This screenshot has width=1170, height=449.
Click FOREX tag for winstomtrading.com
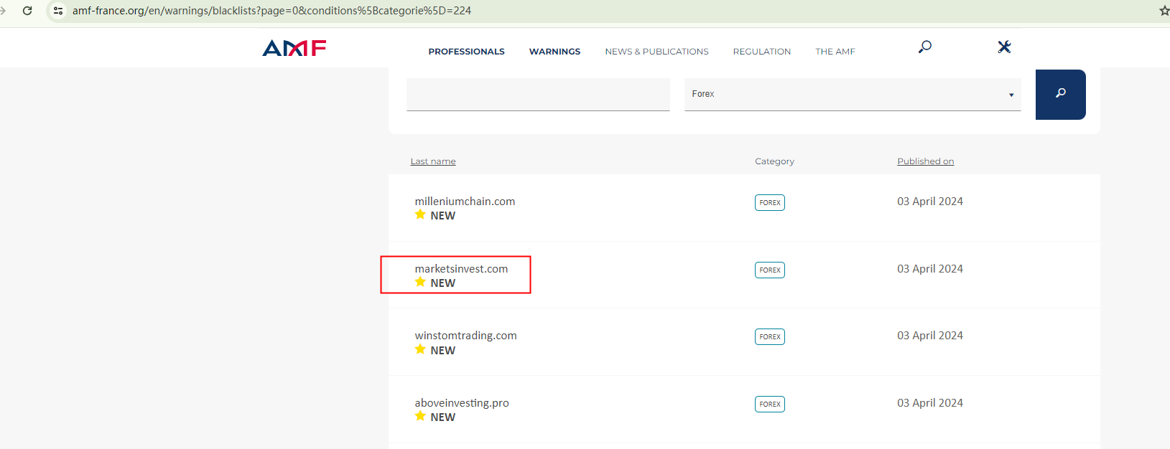point(770,336)
